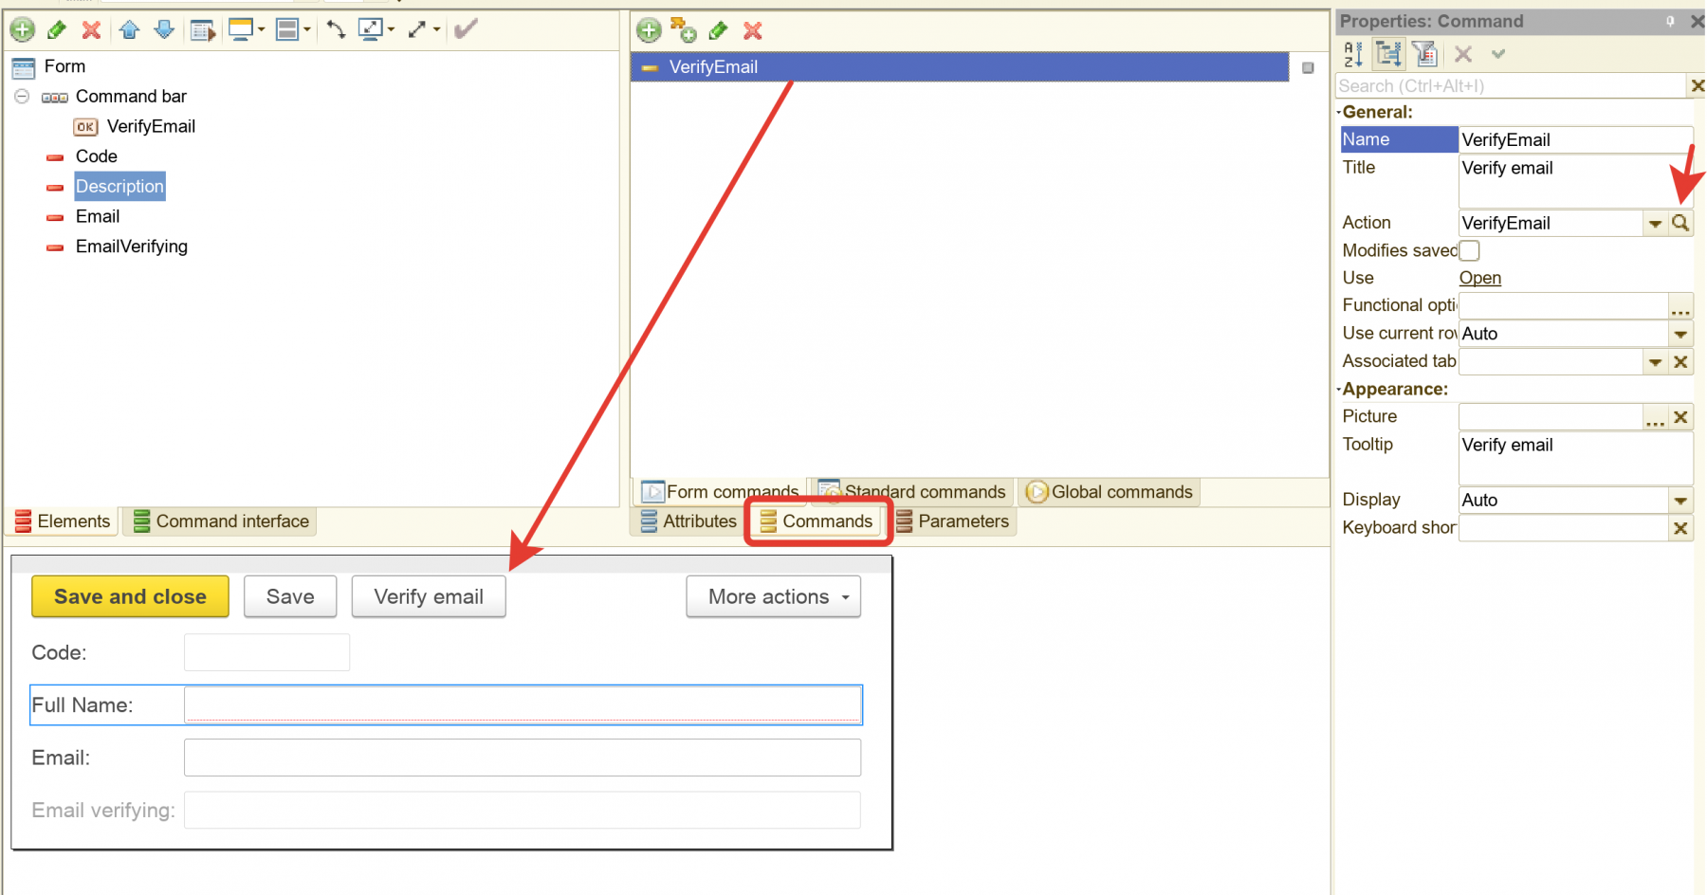Clear the Picture property value
1707x895 pixels.
point(1680,417)
